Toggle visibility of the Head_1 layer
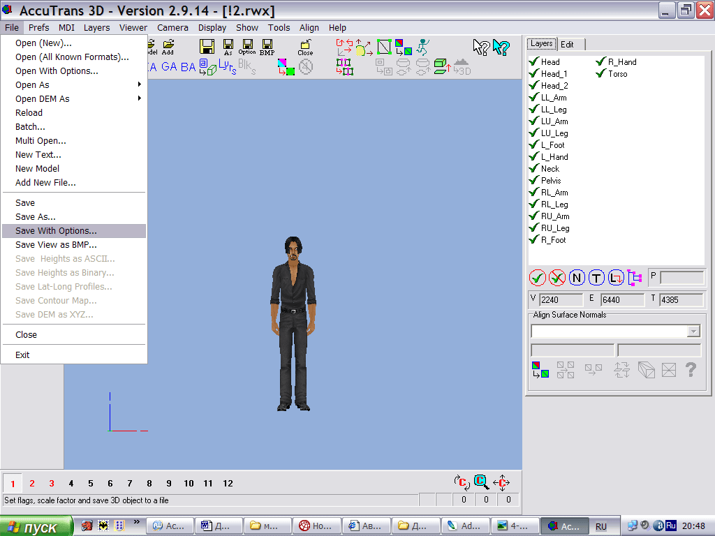The width and height of the screenshot is (715, 536). tap(534, 73)
